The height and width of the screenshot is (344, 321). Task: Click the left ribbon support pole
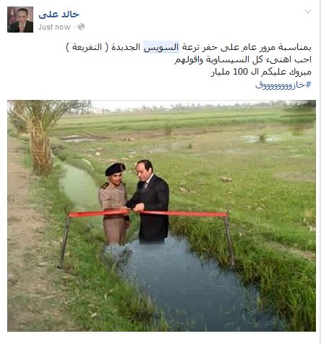pyautogui.click(x=64, y=240)
